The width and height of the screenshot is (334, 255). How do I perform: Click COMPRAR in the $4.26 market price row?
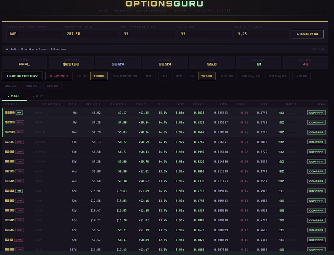(x=316, y=122)
